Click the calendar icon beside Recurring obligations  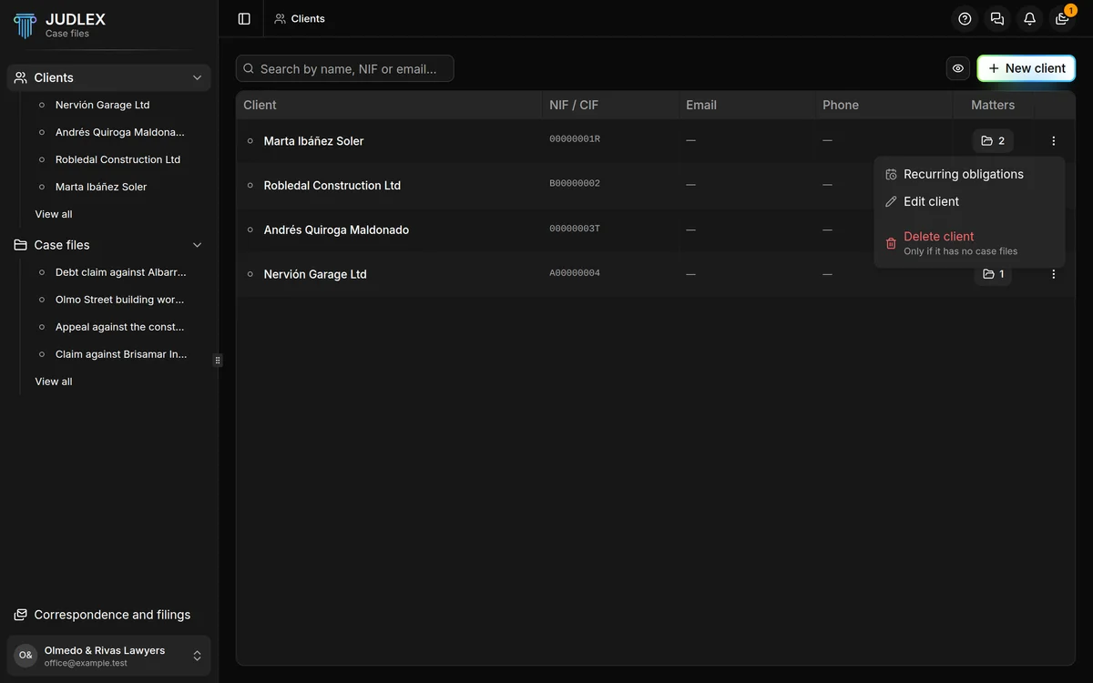coord(891,174)
